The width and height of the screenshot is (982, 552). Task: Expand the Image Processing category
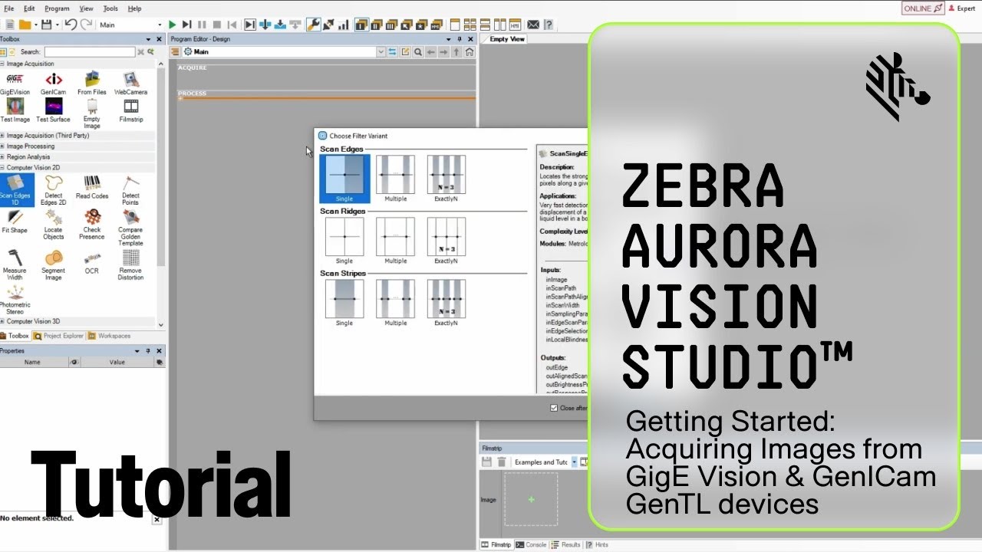point(2,146)
